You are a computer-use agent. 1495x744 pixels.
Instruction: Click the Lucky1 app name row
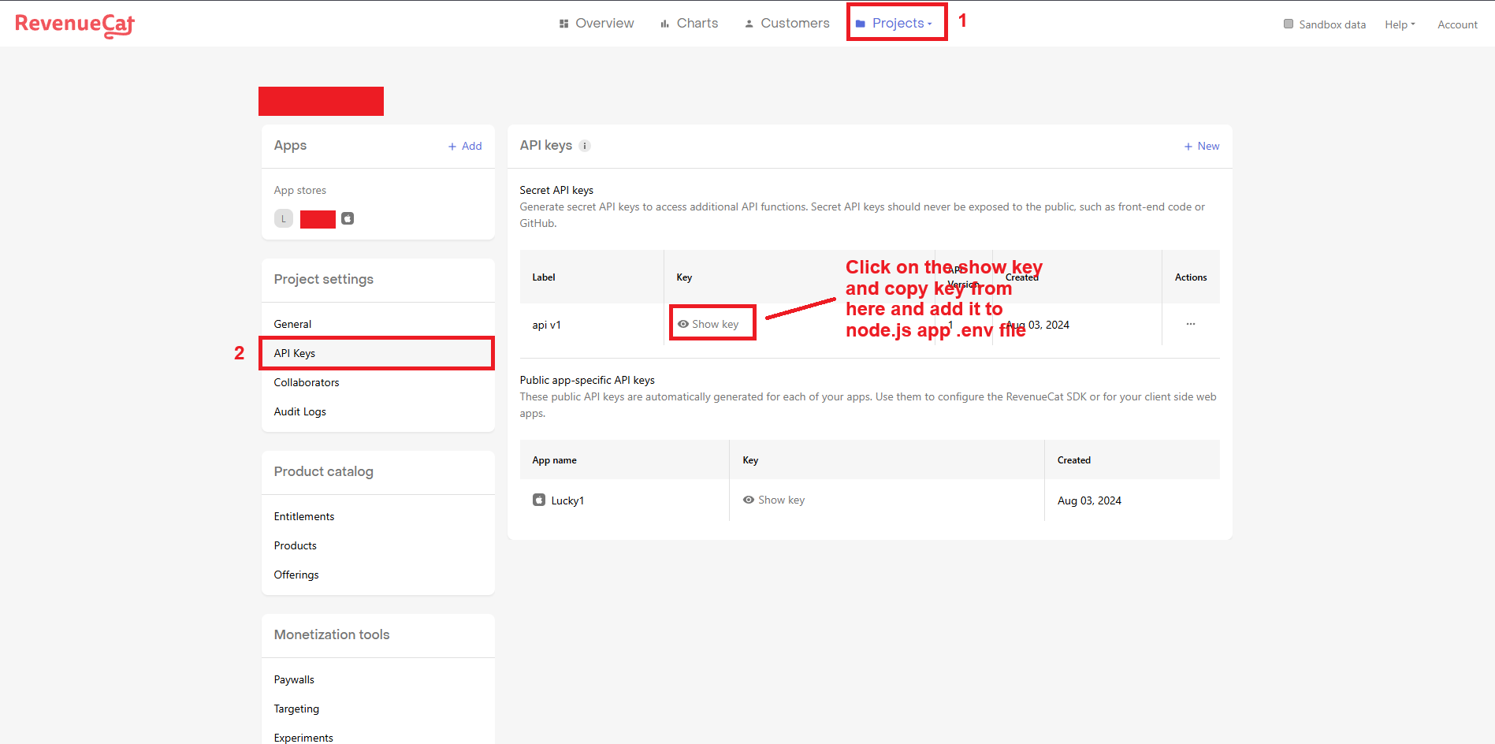567,500
